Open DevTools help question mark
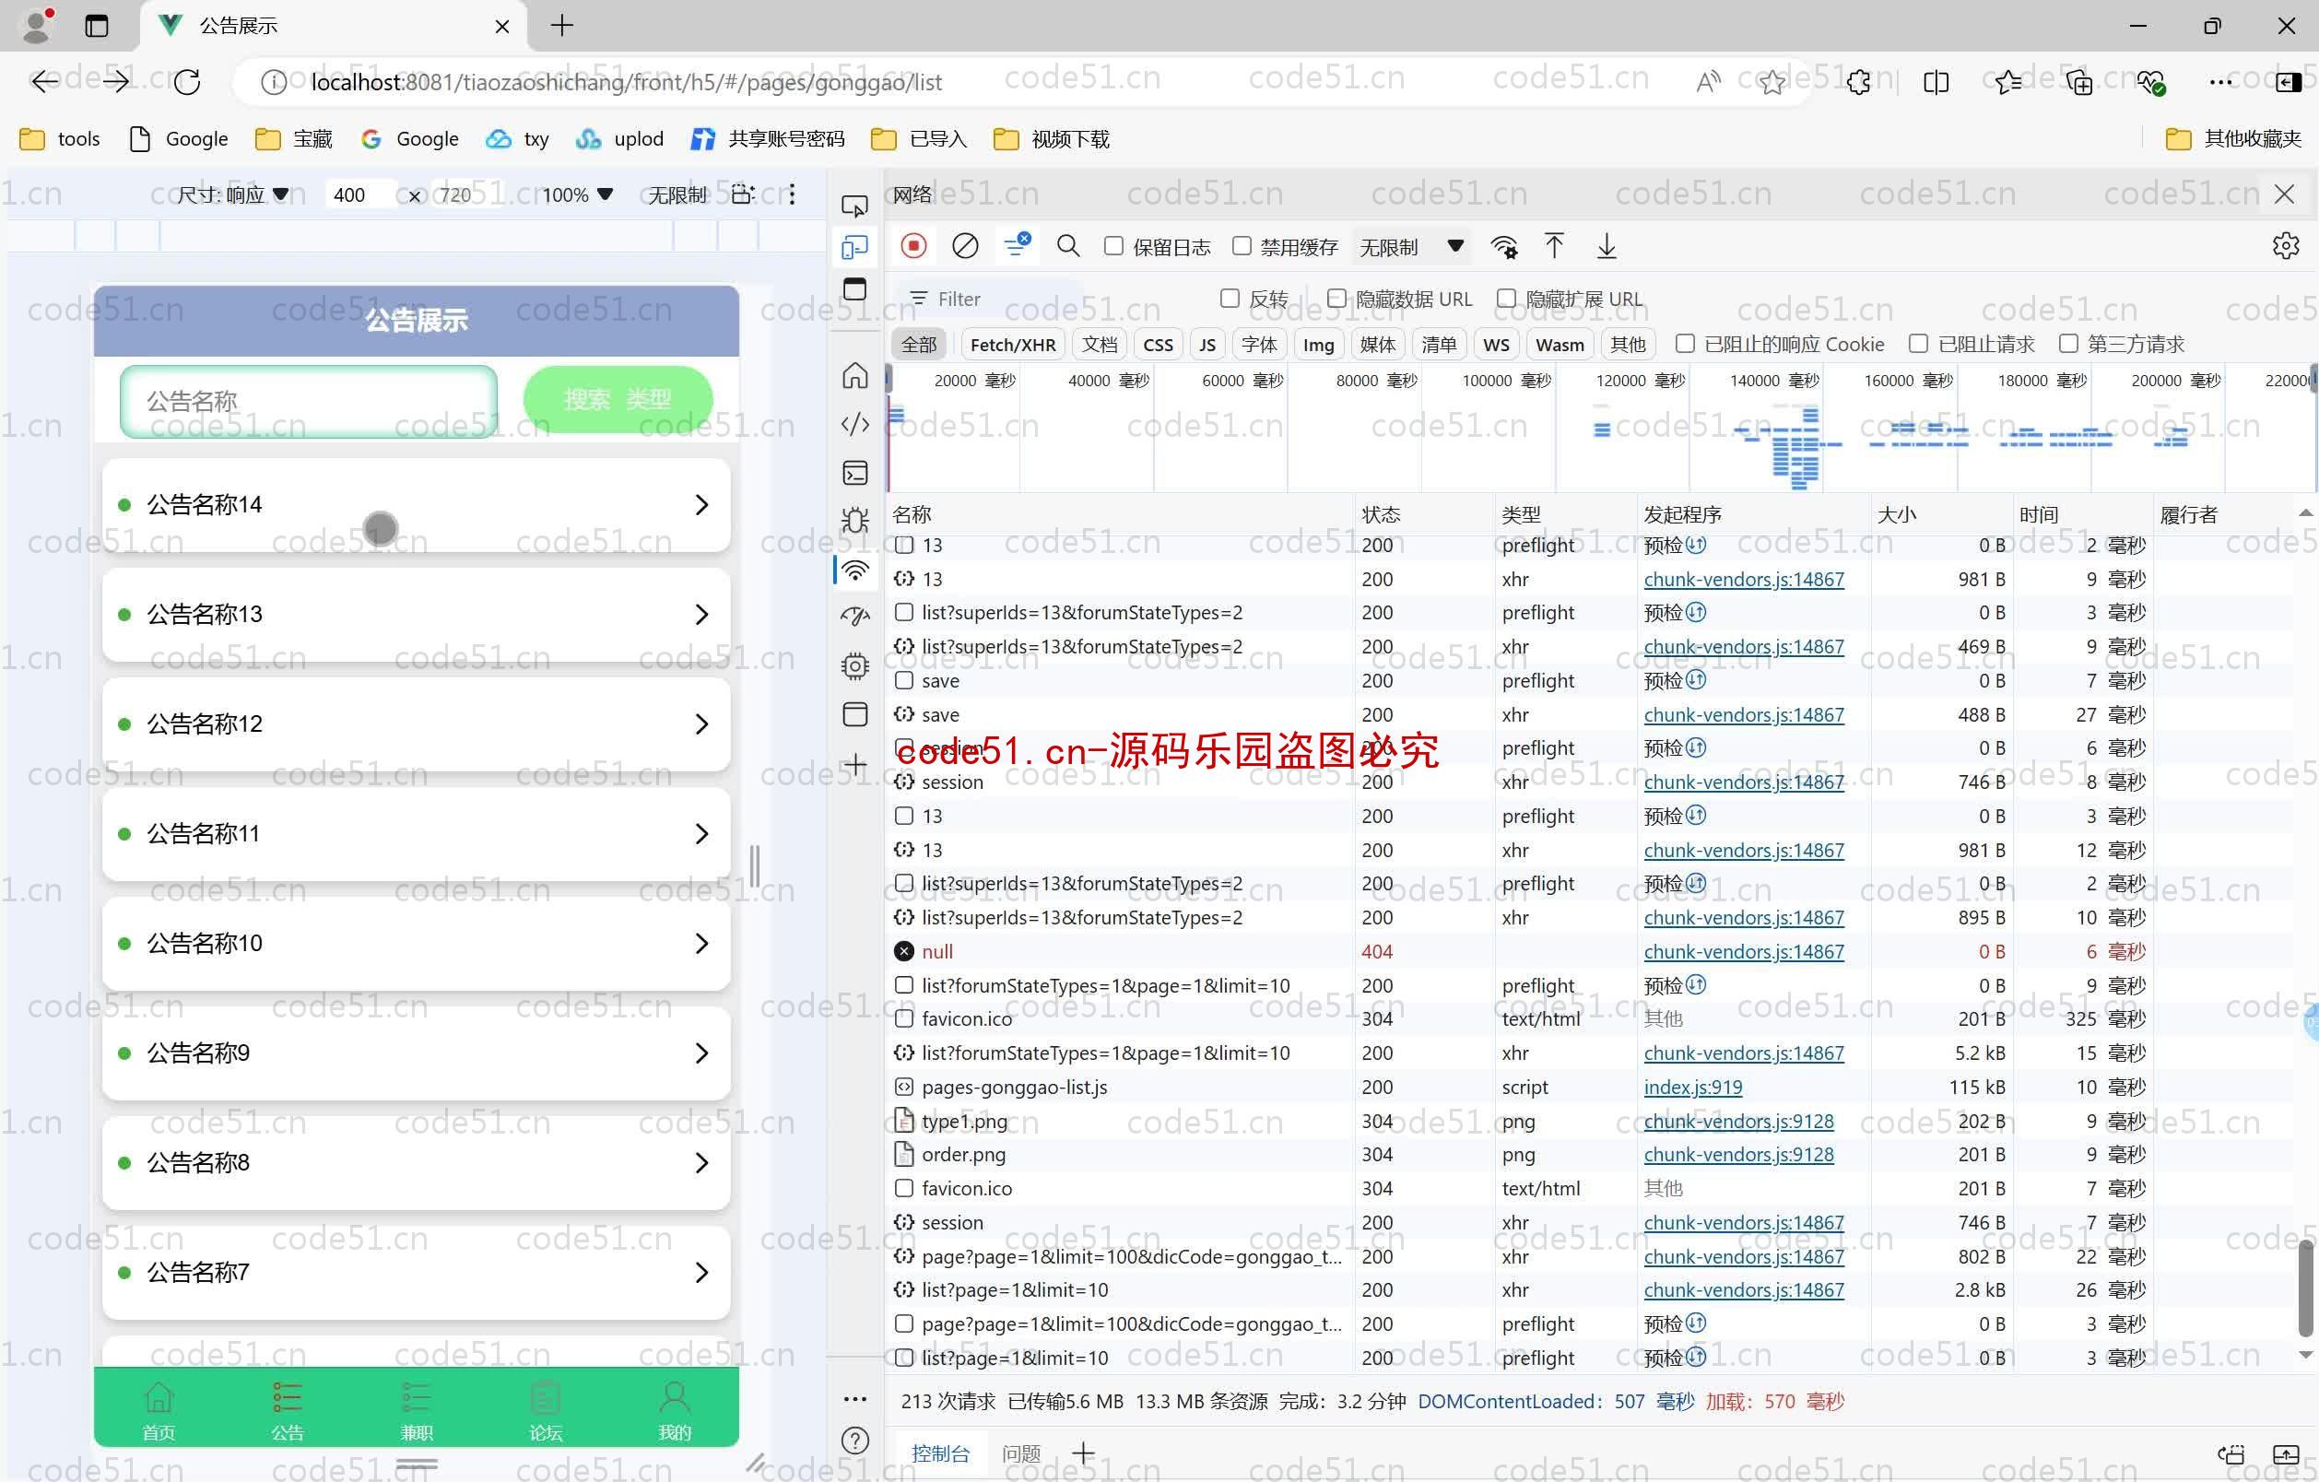 pos(855,1441)
